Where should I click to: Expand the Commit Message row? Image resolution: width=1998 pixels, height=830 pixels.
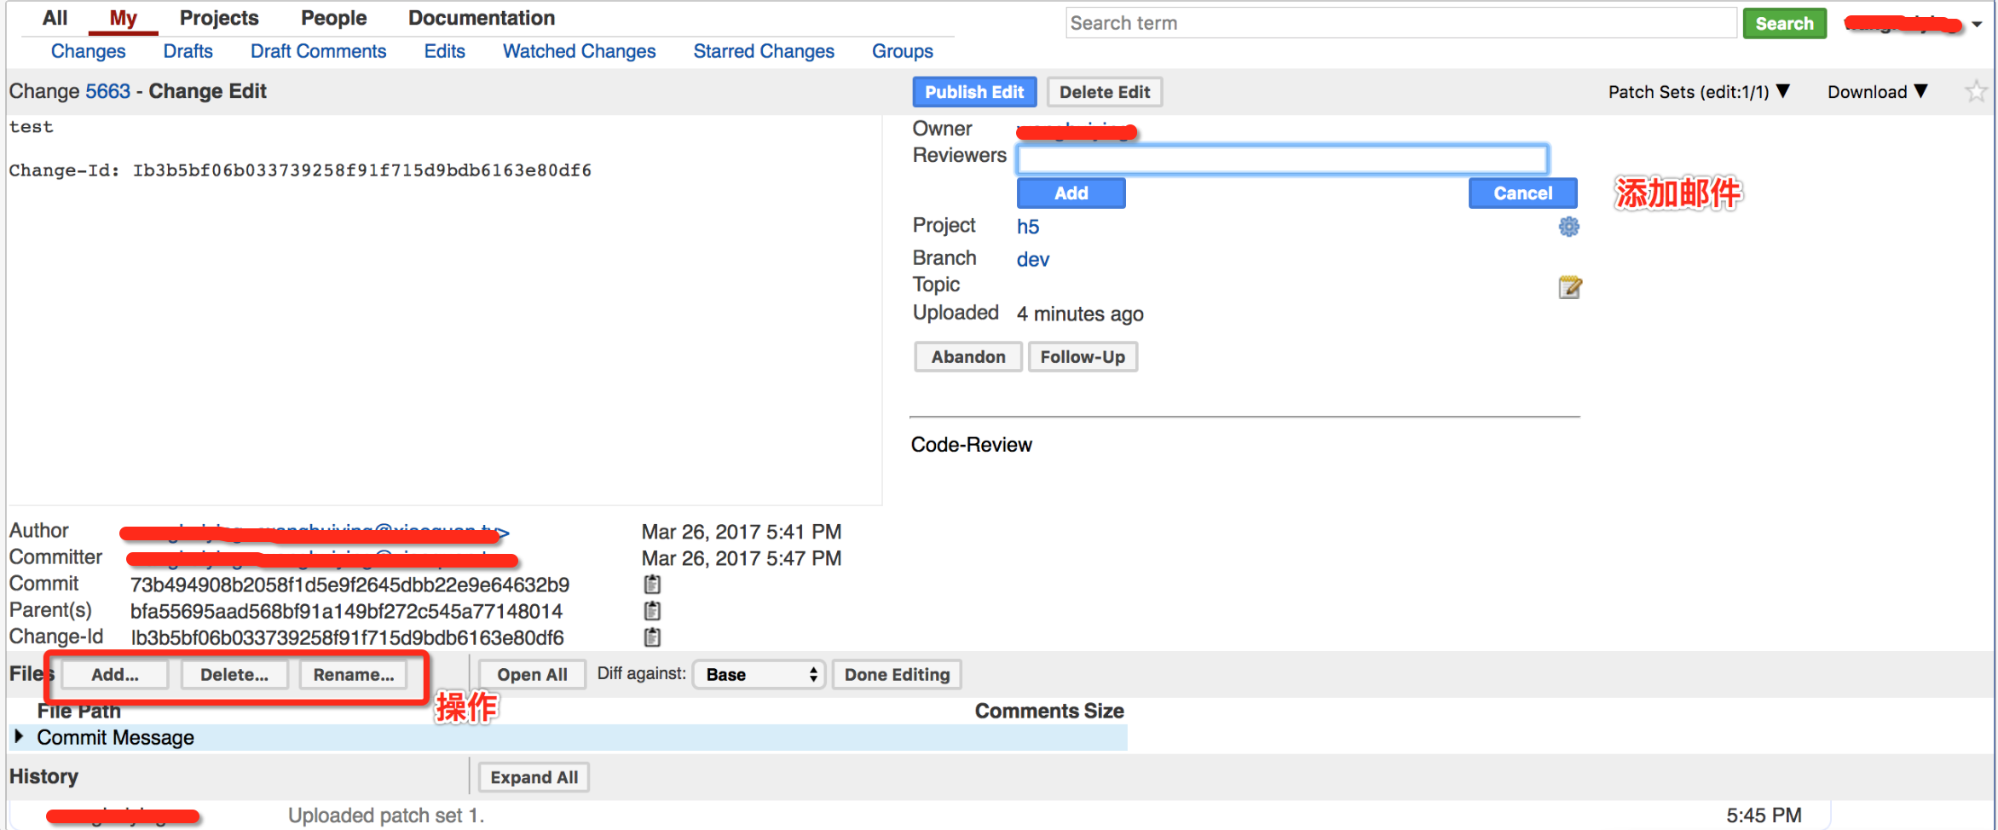19,737
